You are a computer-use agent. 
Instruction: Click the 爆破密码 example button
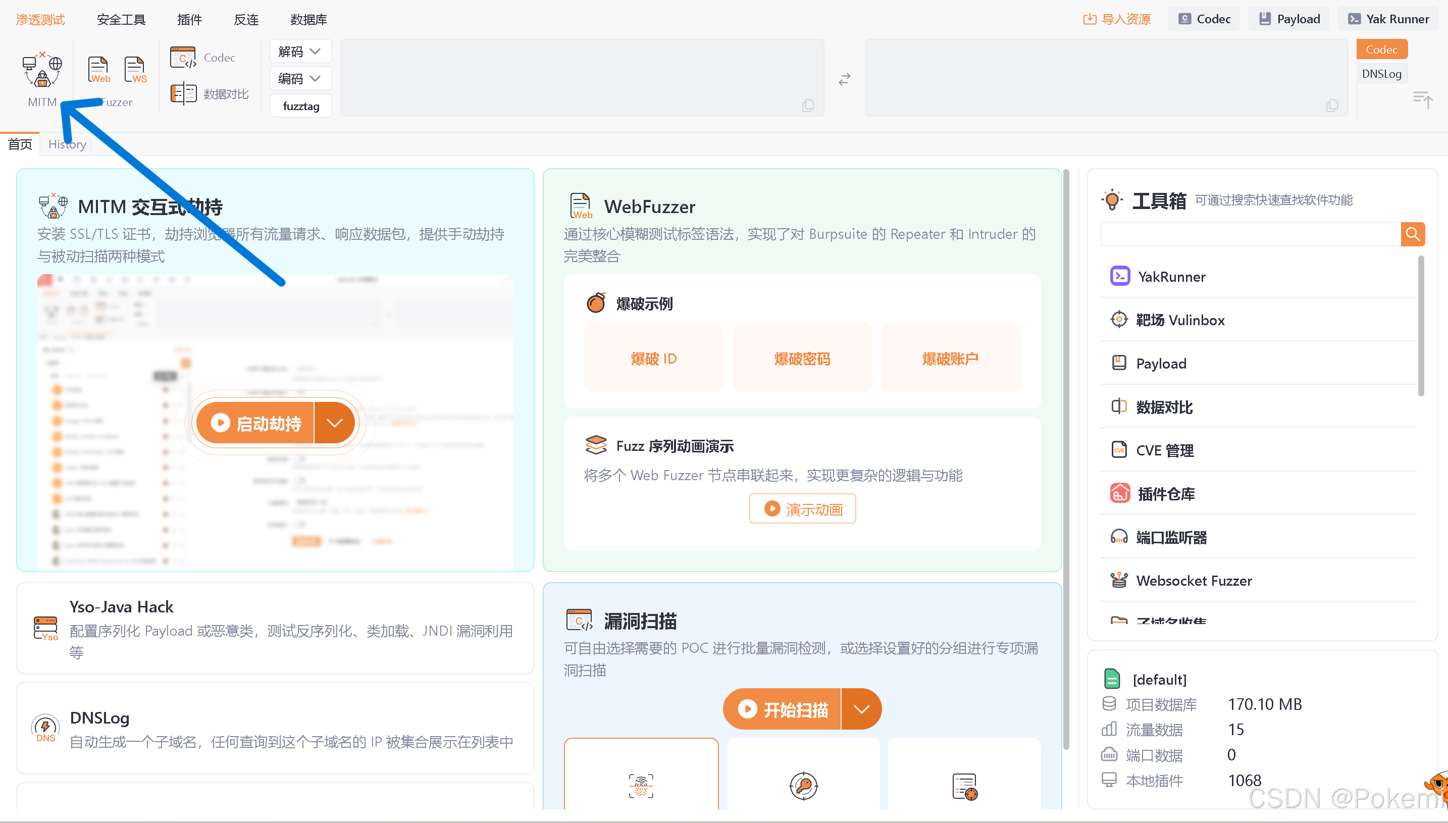click(802, 358)
